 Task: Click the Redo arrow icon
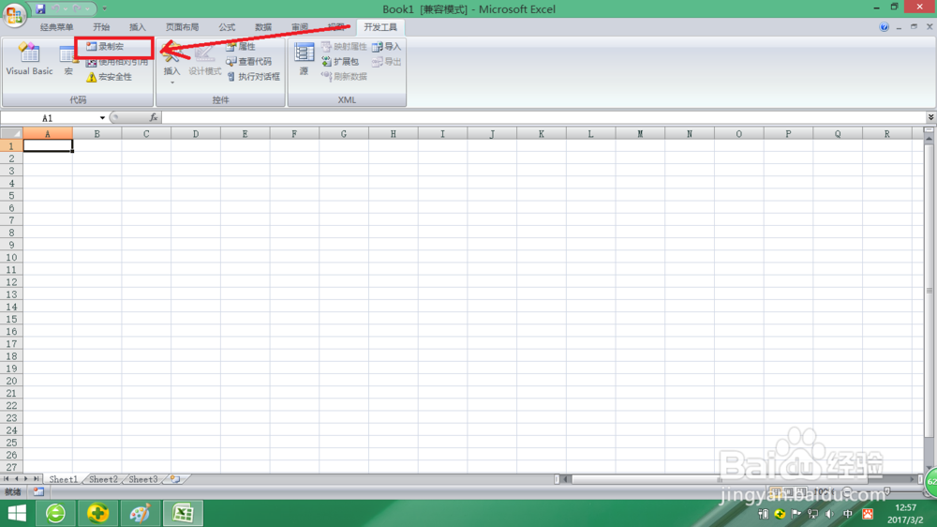77,9
